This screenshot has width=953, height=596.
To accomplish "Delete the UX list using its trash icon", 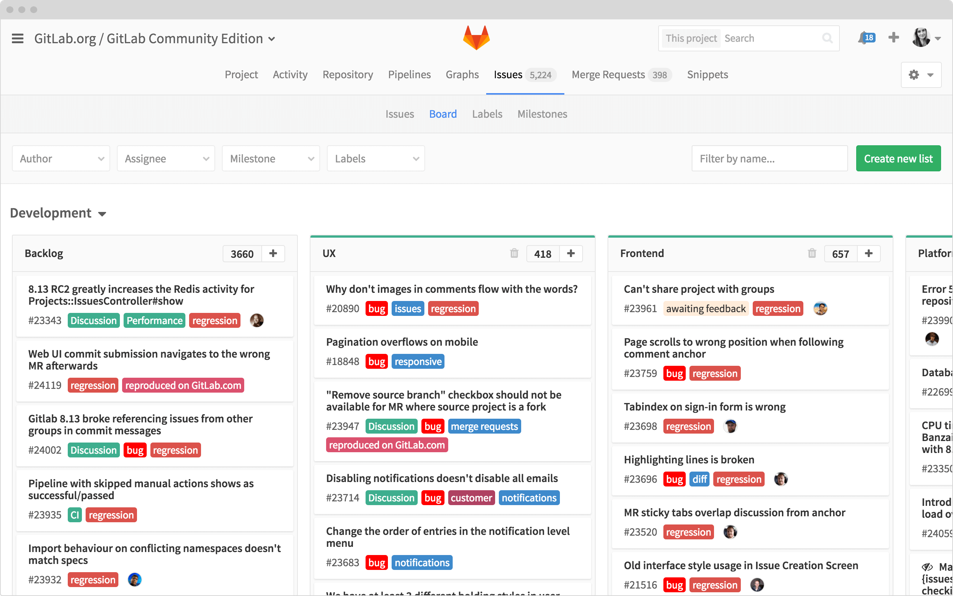I will (x=514, y=253).
